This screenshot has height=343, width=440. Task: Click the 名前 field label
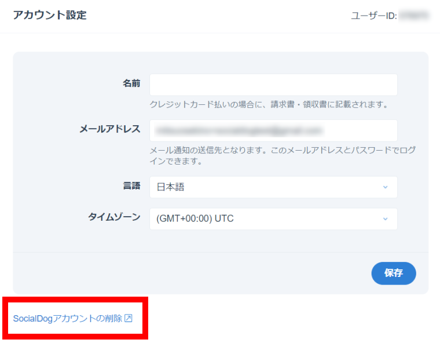pos(131,83)
